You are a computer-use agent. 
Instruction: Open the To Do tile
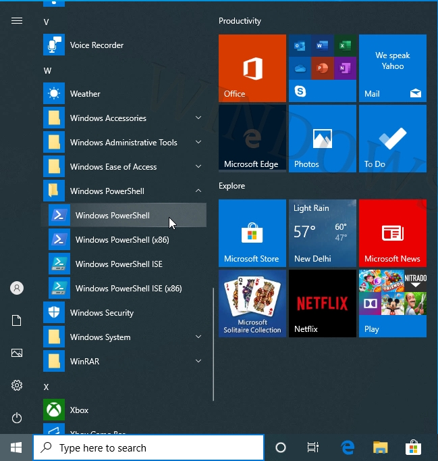(393, 139)
